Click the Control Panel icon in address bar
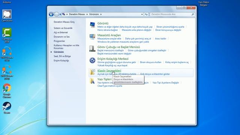The width and height of the screenshot is (240, 135). pos(64,14)
